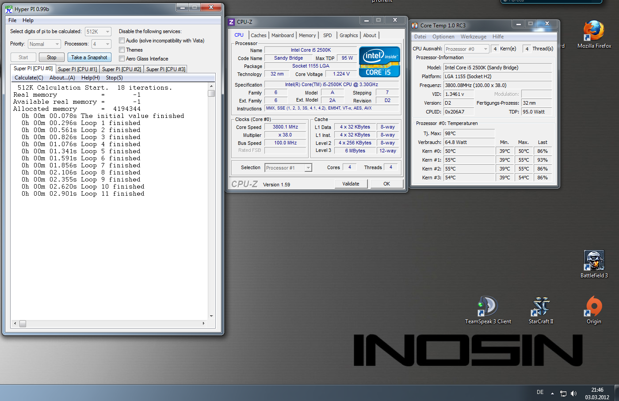
Task: Open the Optionen menu in Core Temp
Action: pyautogui.click(x=443, y=37)
